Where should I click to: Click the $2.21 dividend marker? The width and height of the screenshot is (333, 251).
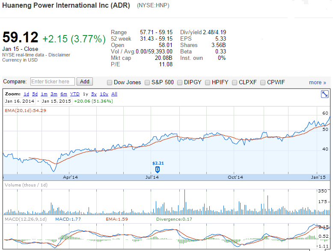tap(158, 169)
